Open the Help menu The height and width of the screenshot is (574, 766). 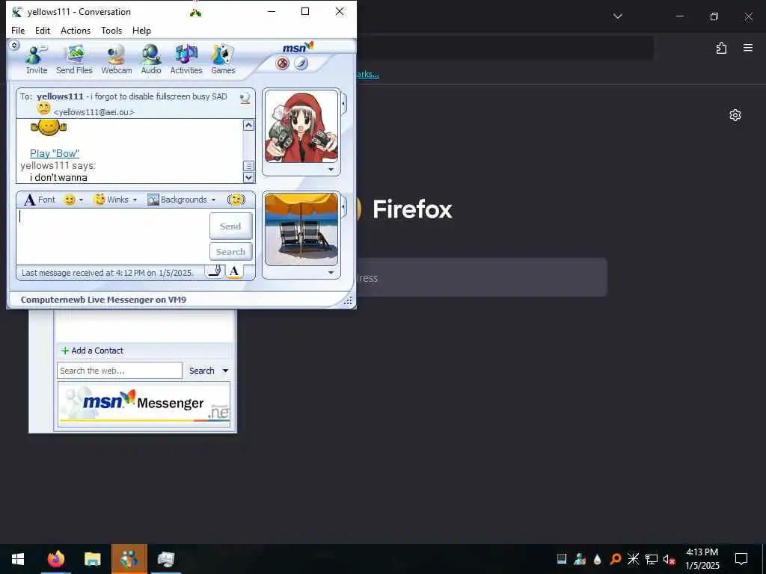point(141,30)
